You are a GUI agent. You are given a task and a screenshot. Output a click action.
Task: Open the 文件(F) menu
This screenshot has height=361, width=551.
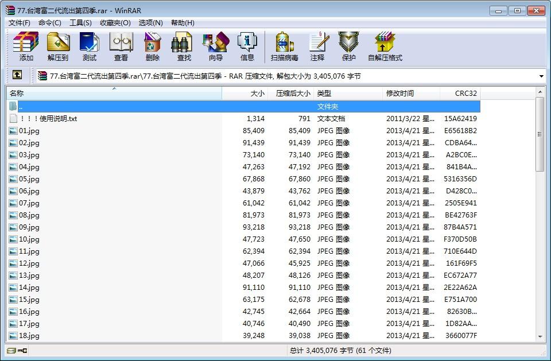click(20, 23)
